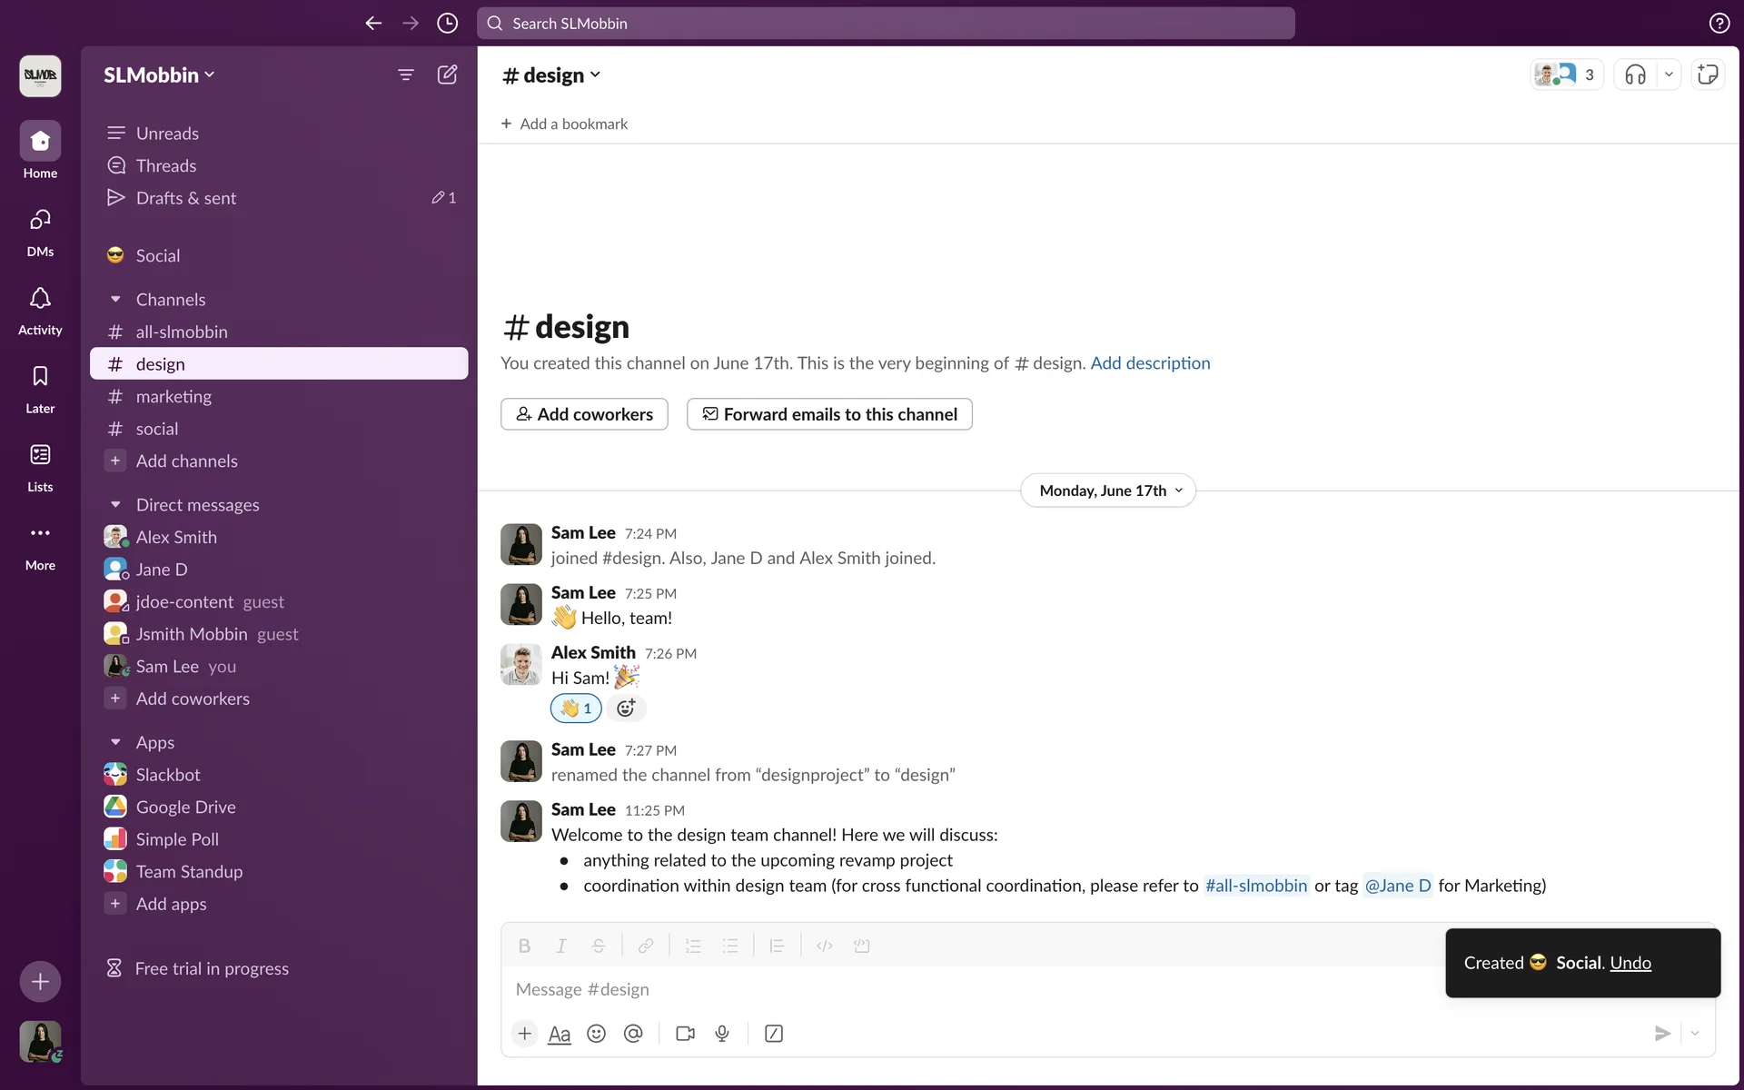Click Undo in the Created Social toast
Screen dimensions: 1744x1090
[x=1630, y=963]
